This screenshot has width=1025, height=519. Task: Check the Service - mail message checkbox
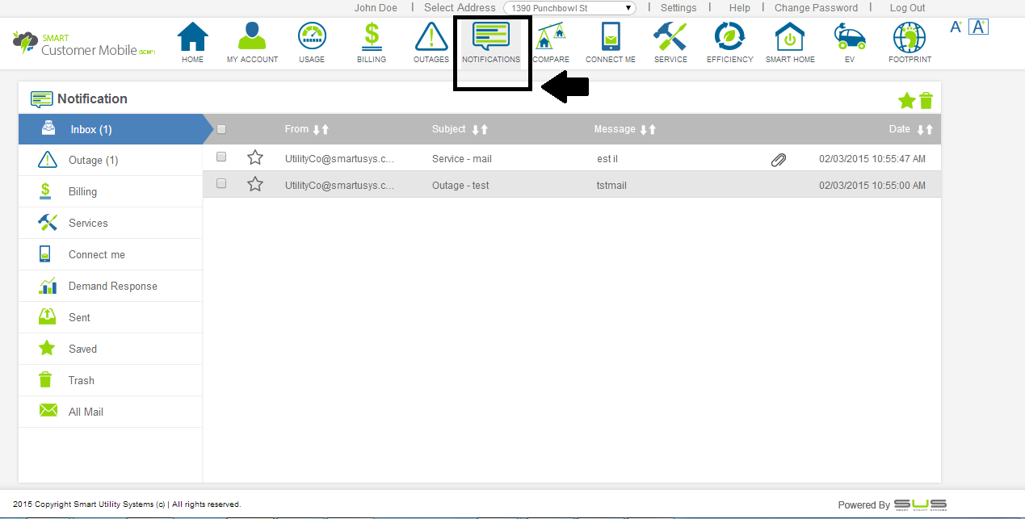[221, 157]
